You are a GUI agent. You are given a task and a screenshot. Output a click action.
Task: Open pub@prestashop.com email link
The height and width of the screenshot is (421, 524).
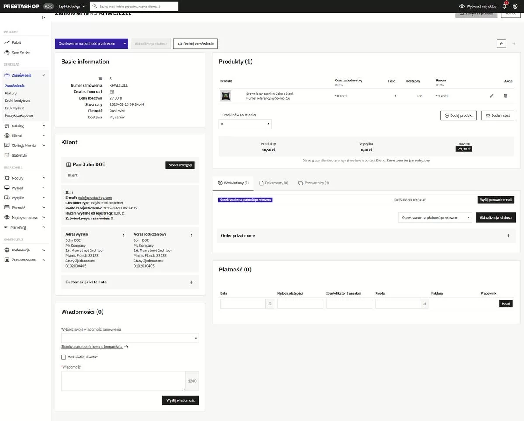[95, 198]
